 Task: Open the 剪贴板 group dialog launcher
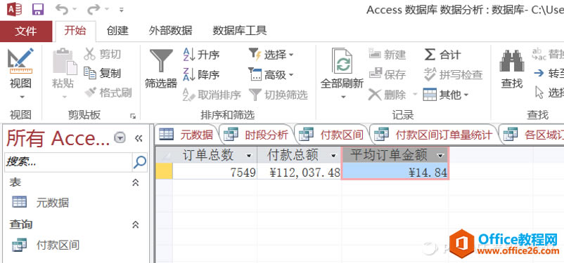[133, 116]
